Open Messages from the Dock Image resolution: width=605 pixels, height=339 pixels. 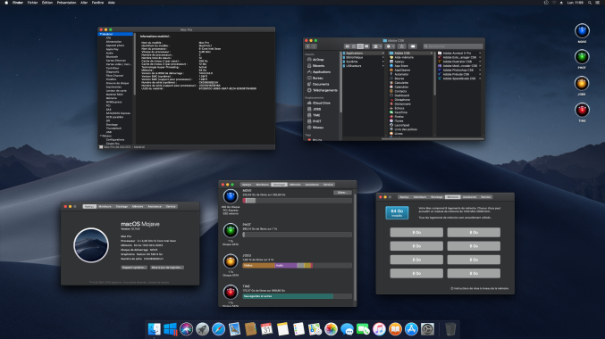[347, 329]
